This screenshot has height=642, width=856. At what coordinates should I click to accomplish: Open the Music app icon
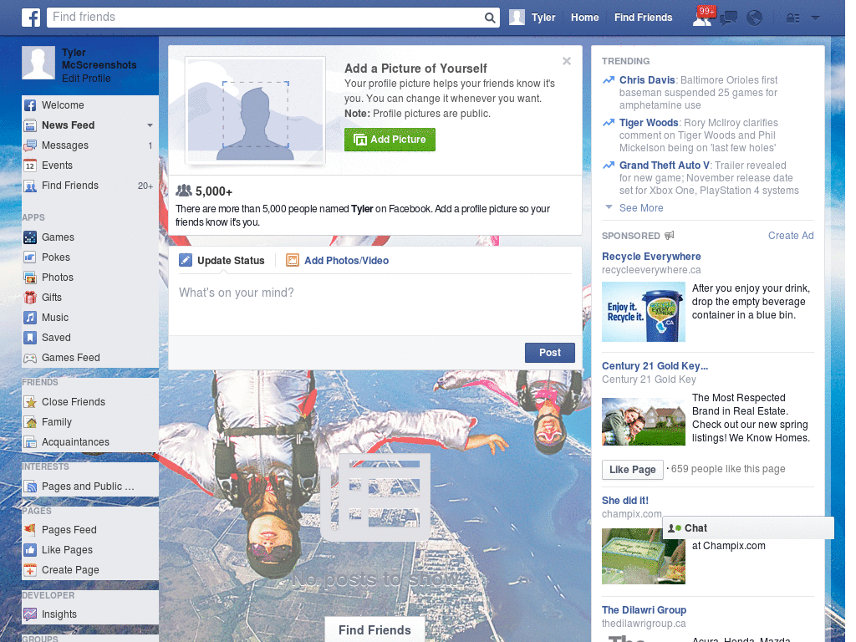[30, 318]
